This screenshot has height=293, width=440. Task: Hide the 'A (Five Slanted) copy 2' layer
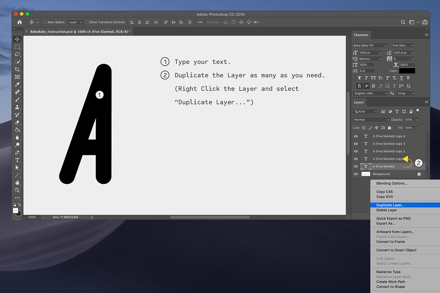(356, 151)
